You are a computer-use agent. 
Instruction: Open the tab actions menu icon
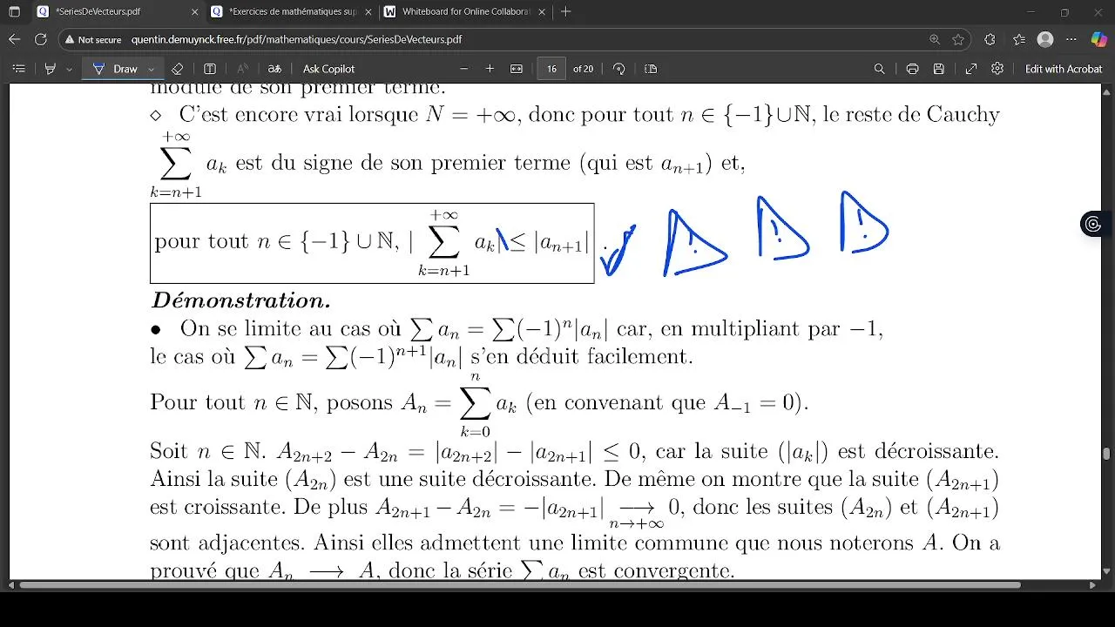click(14, 12)
